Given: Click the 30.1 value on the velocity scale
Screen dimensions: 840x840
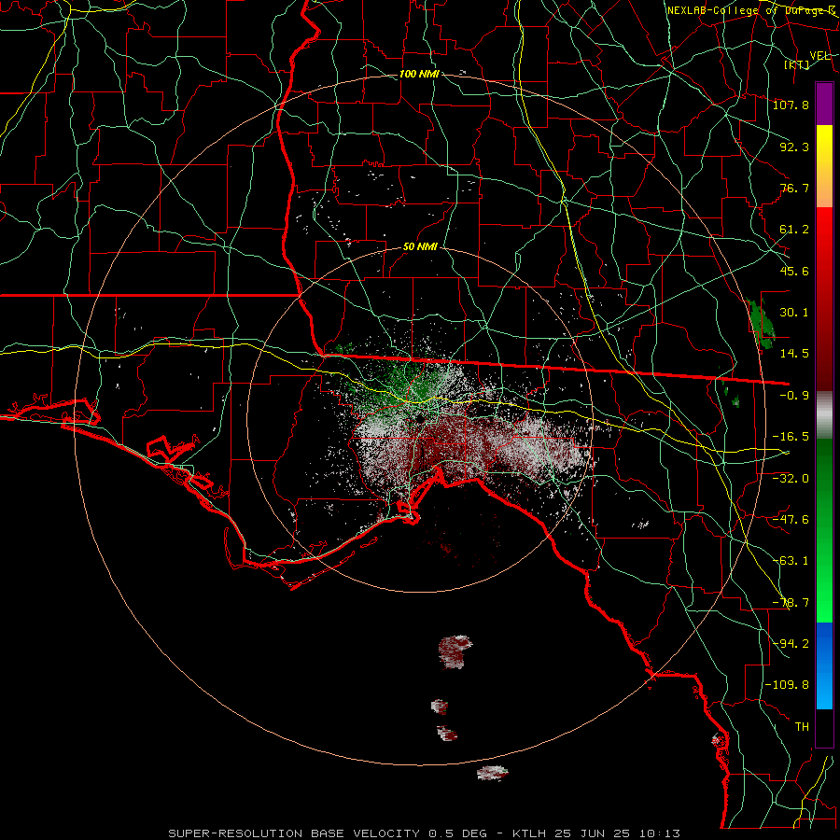Looking at the screenshot, I should pyautogui.click(x=794, y=312).
